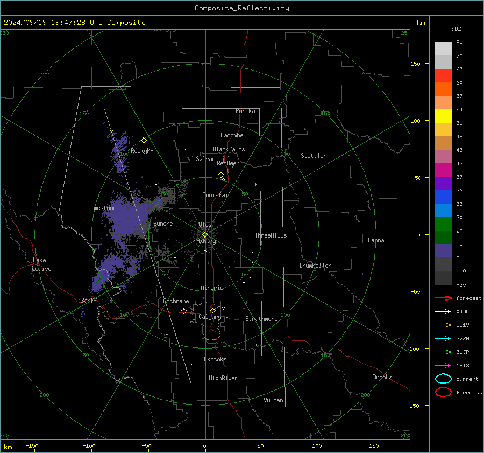Click the green 31JP arrow icon
This screenshot has height=453, width=484.
(x=443, y=352)
